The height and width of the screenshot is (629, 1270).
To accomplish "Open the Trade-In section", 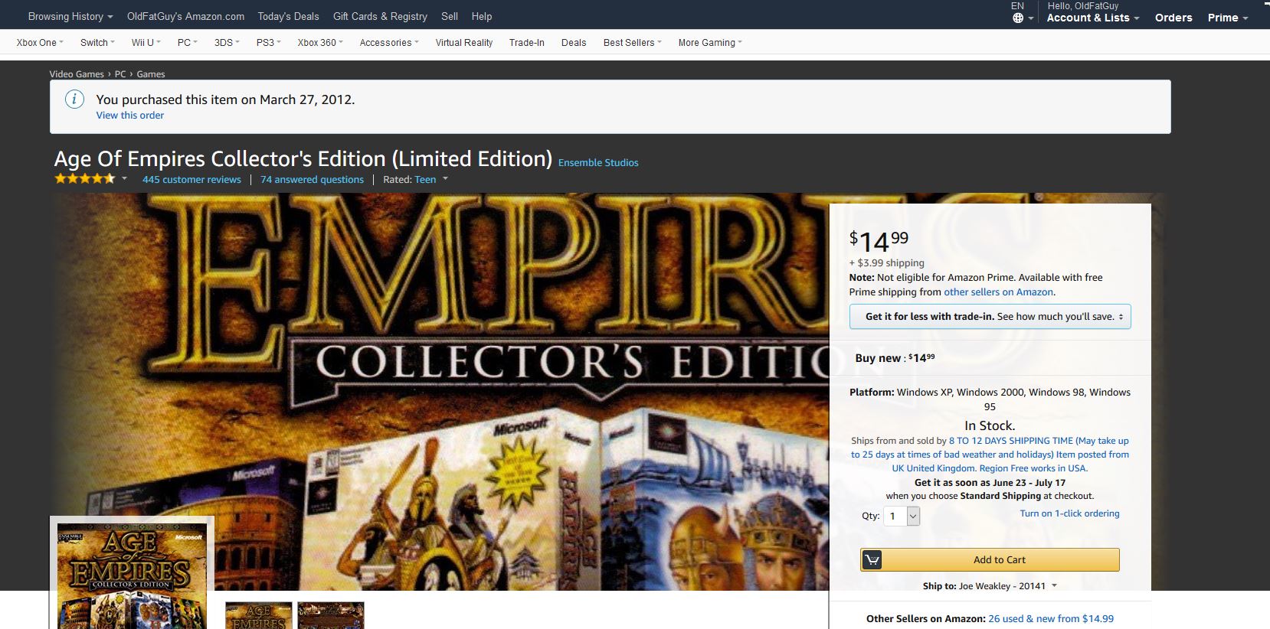I will click(x=527, y=43).
